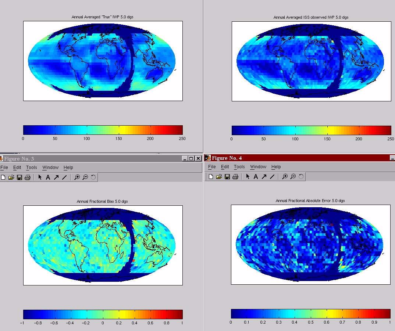Open Edit menu in Figure No. 4
Image resolution: width=395 pixels, height=331 pixels.
click(x=225, y=167)
